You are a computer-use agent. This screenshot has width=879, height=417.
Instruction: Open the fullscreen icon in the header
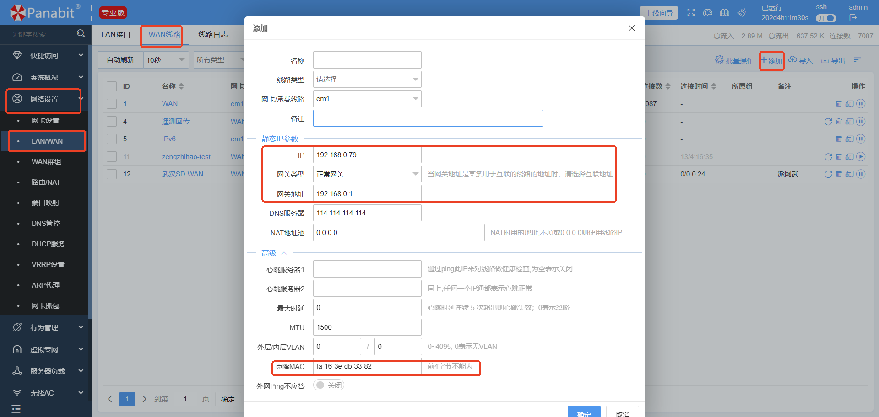(x=691, y=12)
